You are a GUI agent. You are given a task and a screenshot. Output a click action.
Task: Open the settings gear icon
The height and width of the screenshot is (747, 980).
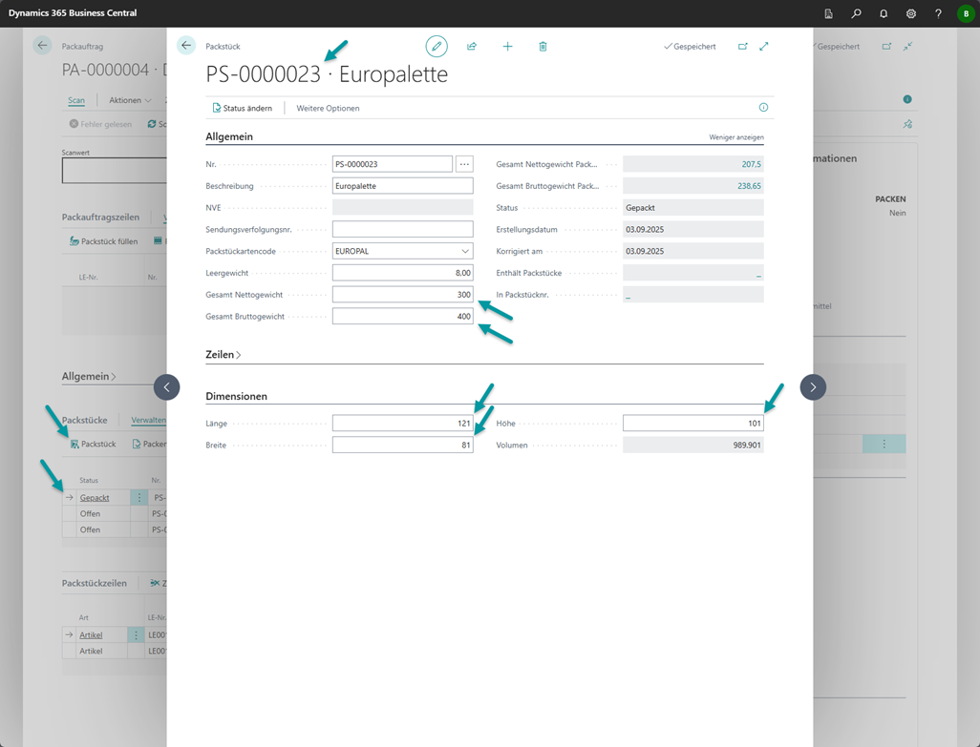click(x=911, y=13)
